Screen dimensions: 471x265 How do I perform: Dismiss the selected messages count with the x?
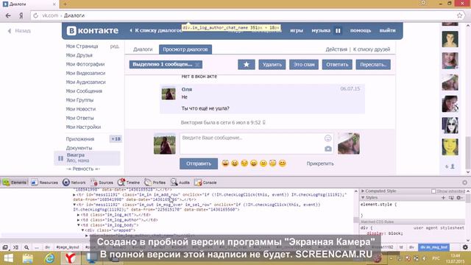point(197,65)
